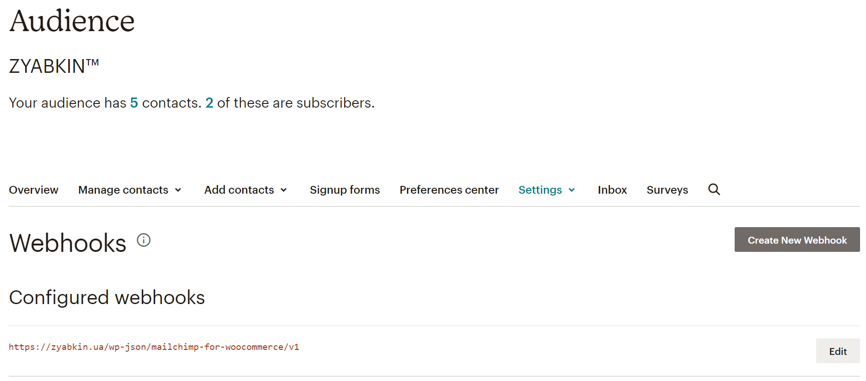This screenshot has height=381, width=866.
Task: Go to the Preferences center tab
Action: point(449,189)
